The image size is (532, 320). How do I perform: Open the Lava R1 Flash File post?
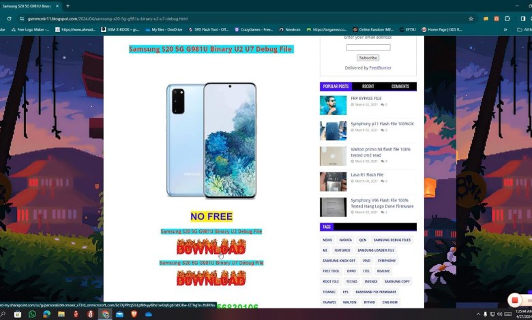point(367,175)
